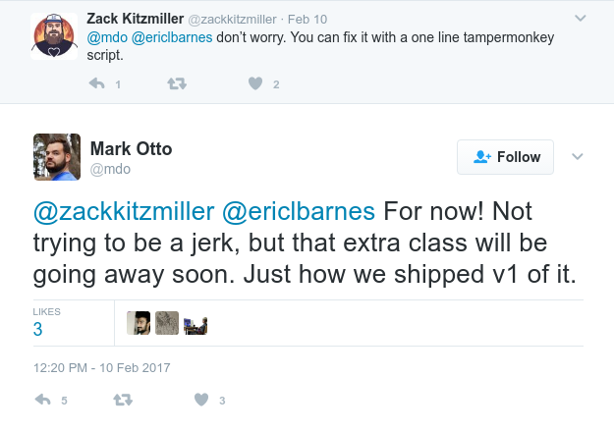The image size is (614, 432).
Task: Reply to Mark Otto's tweet
Action: 43,400
